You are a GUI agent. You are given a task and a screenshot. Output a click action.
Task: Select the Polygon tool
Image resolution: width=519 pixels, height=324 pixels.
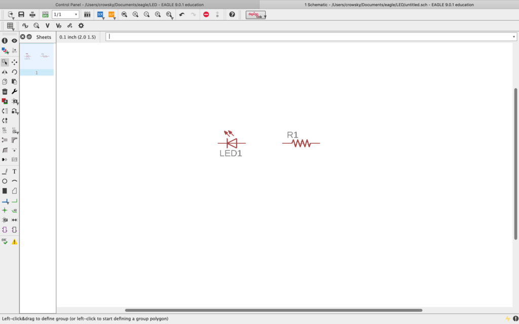(x=14, y=191)
